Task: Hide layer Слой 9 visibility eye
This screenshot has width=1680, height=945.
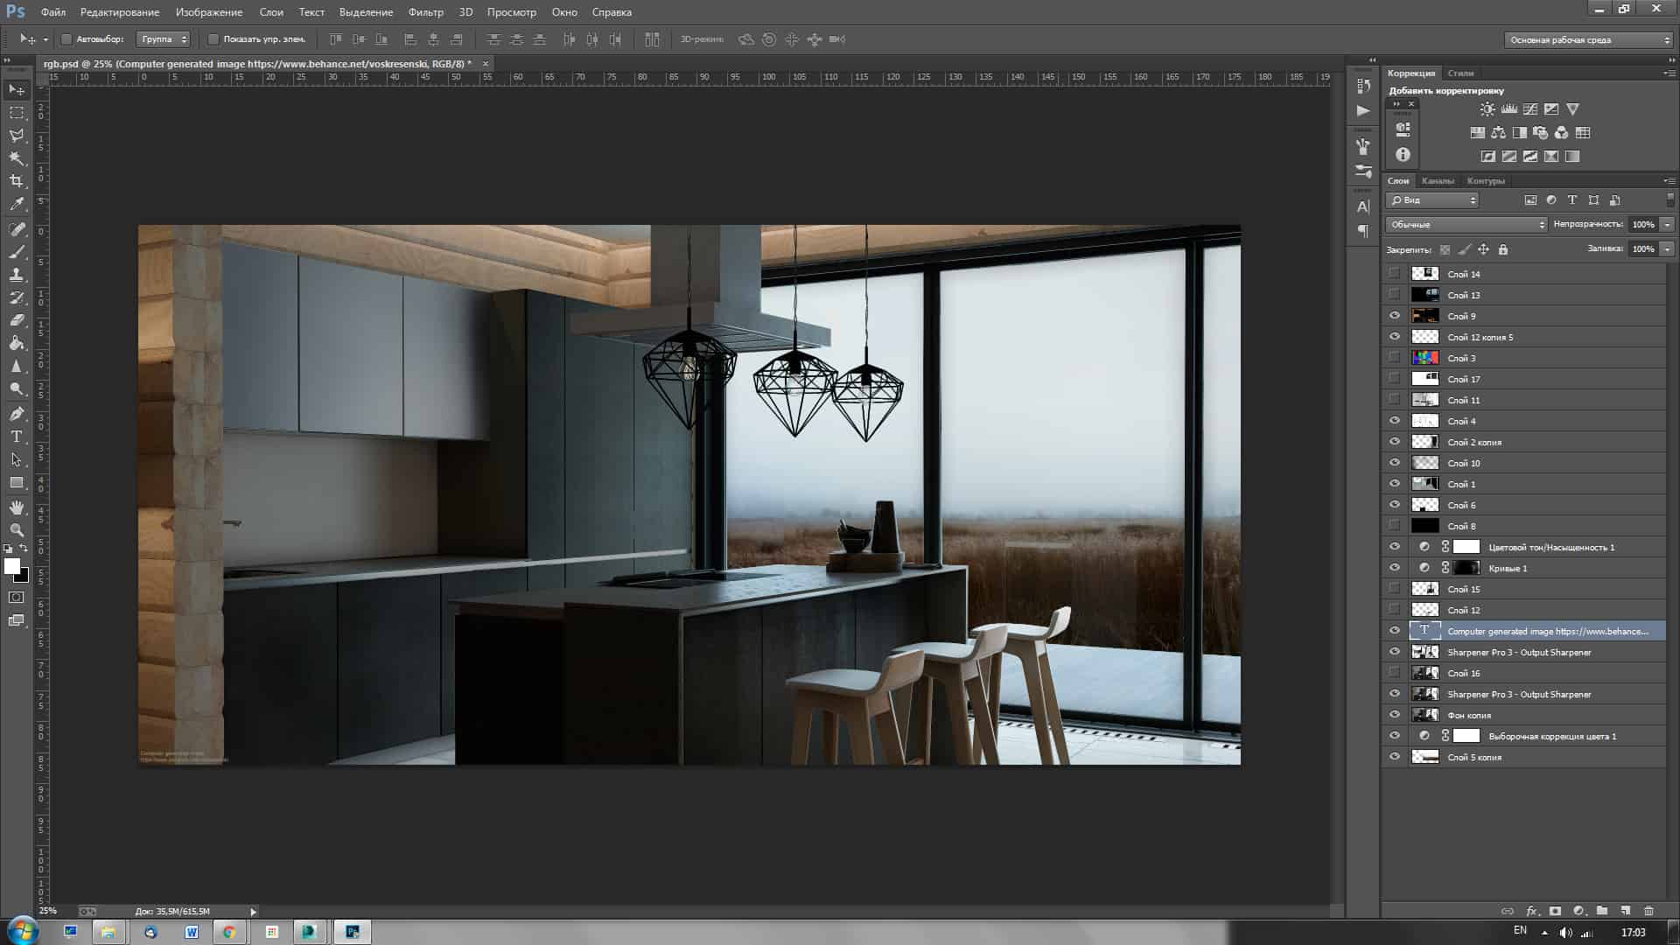Action: [1395, 316]
